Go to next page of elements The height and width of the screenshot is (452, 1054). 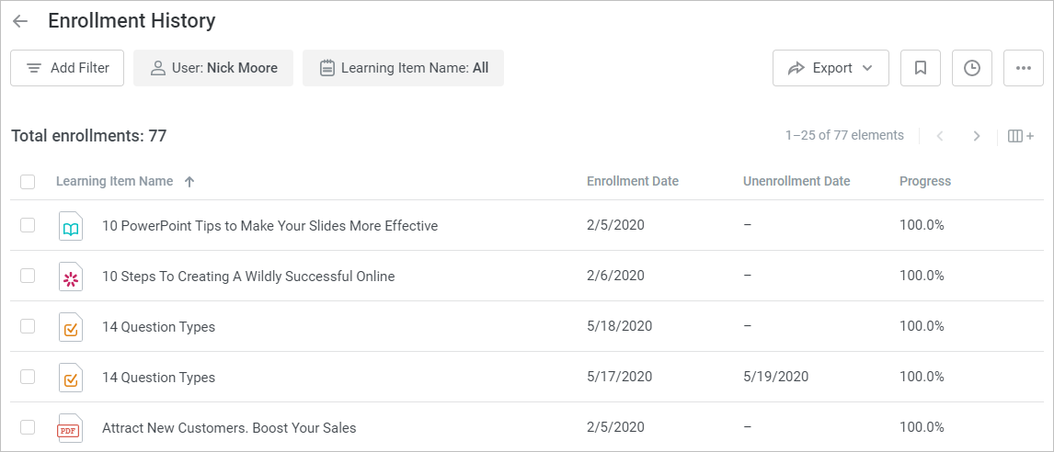(x=977, y=136)
